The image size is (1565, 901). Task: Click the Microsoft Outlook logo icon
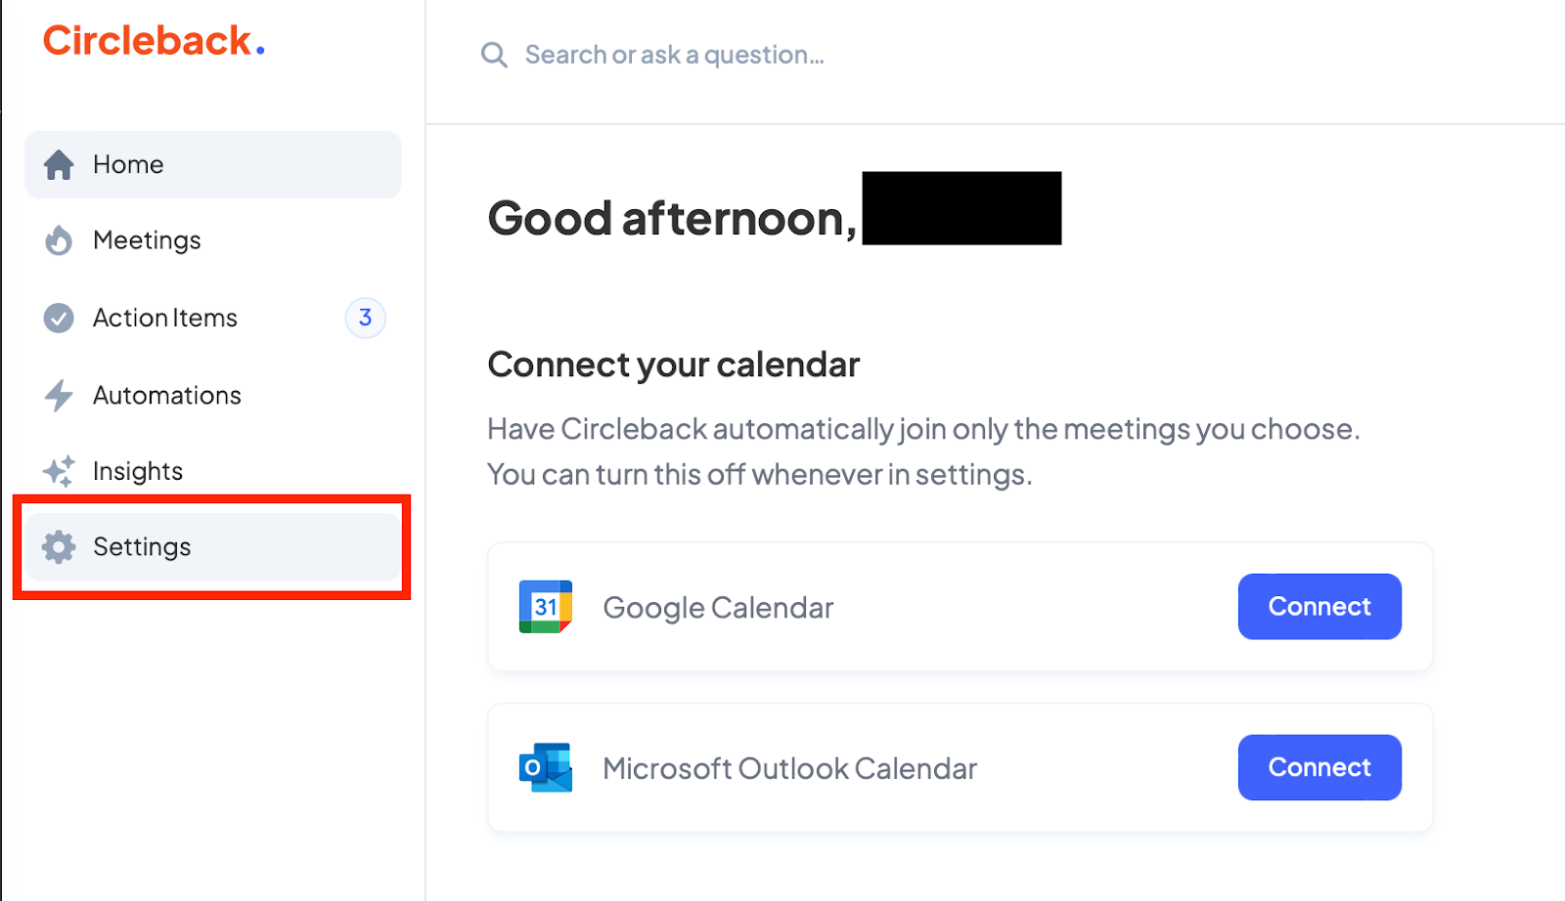[545, 767]
